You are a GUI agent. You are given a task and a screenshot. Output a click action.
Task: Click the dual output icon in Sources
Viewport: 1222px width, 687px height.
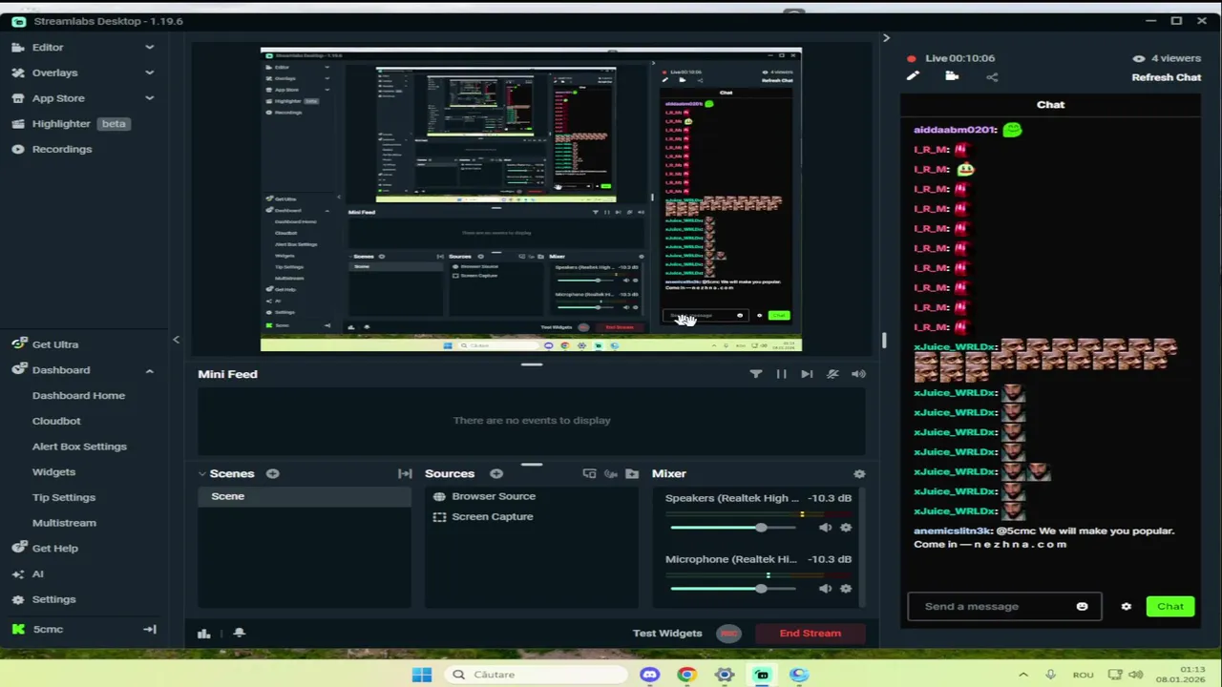coord(589,474)
